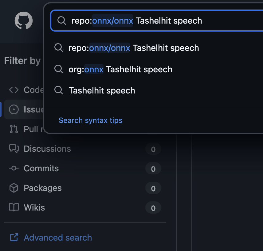Click the Discussions speech bubble icon
This screenshot has width=263, height=251.
pos(14,149)
